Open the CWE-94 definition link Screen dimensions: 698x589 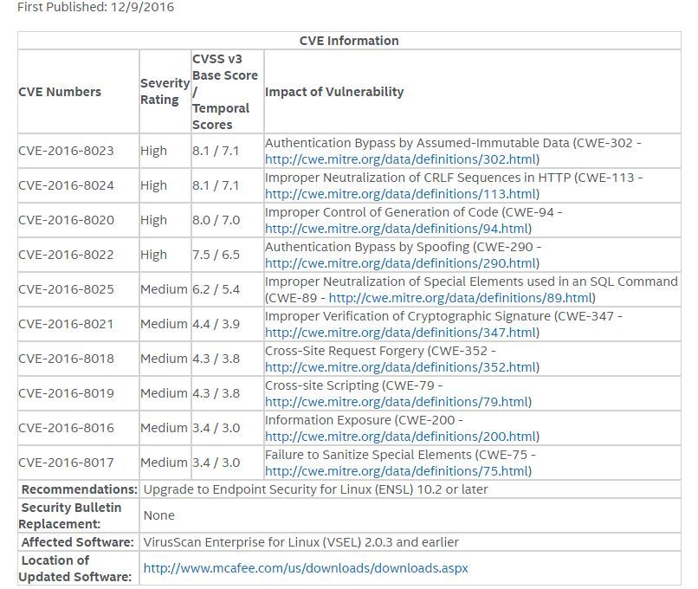coord(397,229)
